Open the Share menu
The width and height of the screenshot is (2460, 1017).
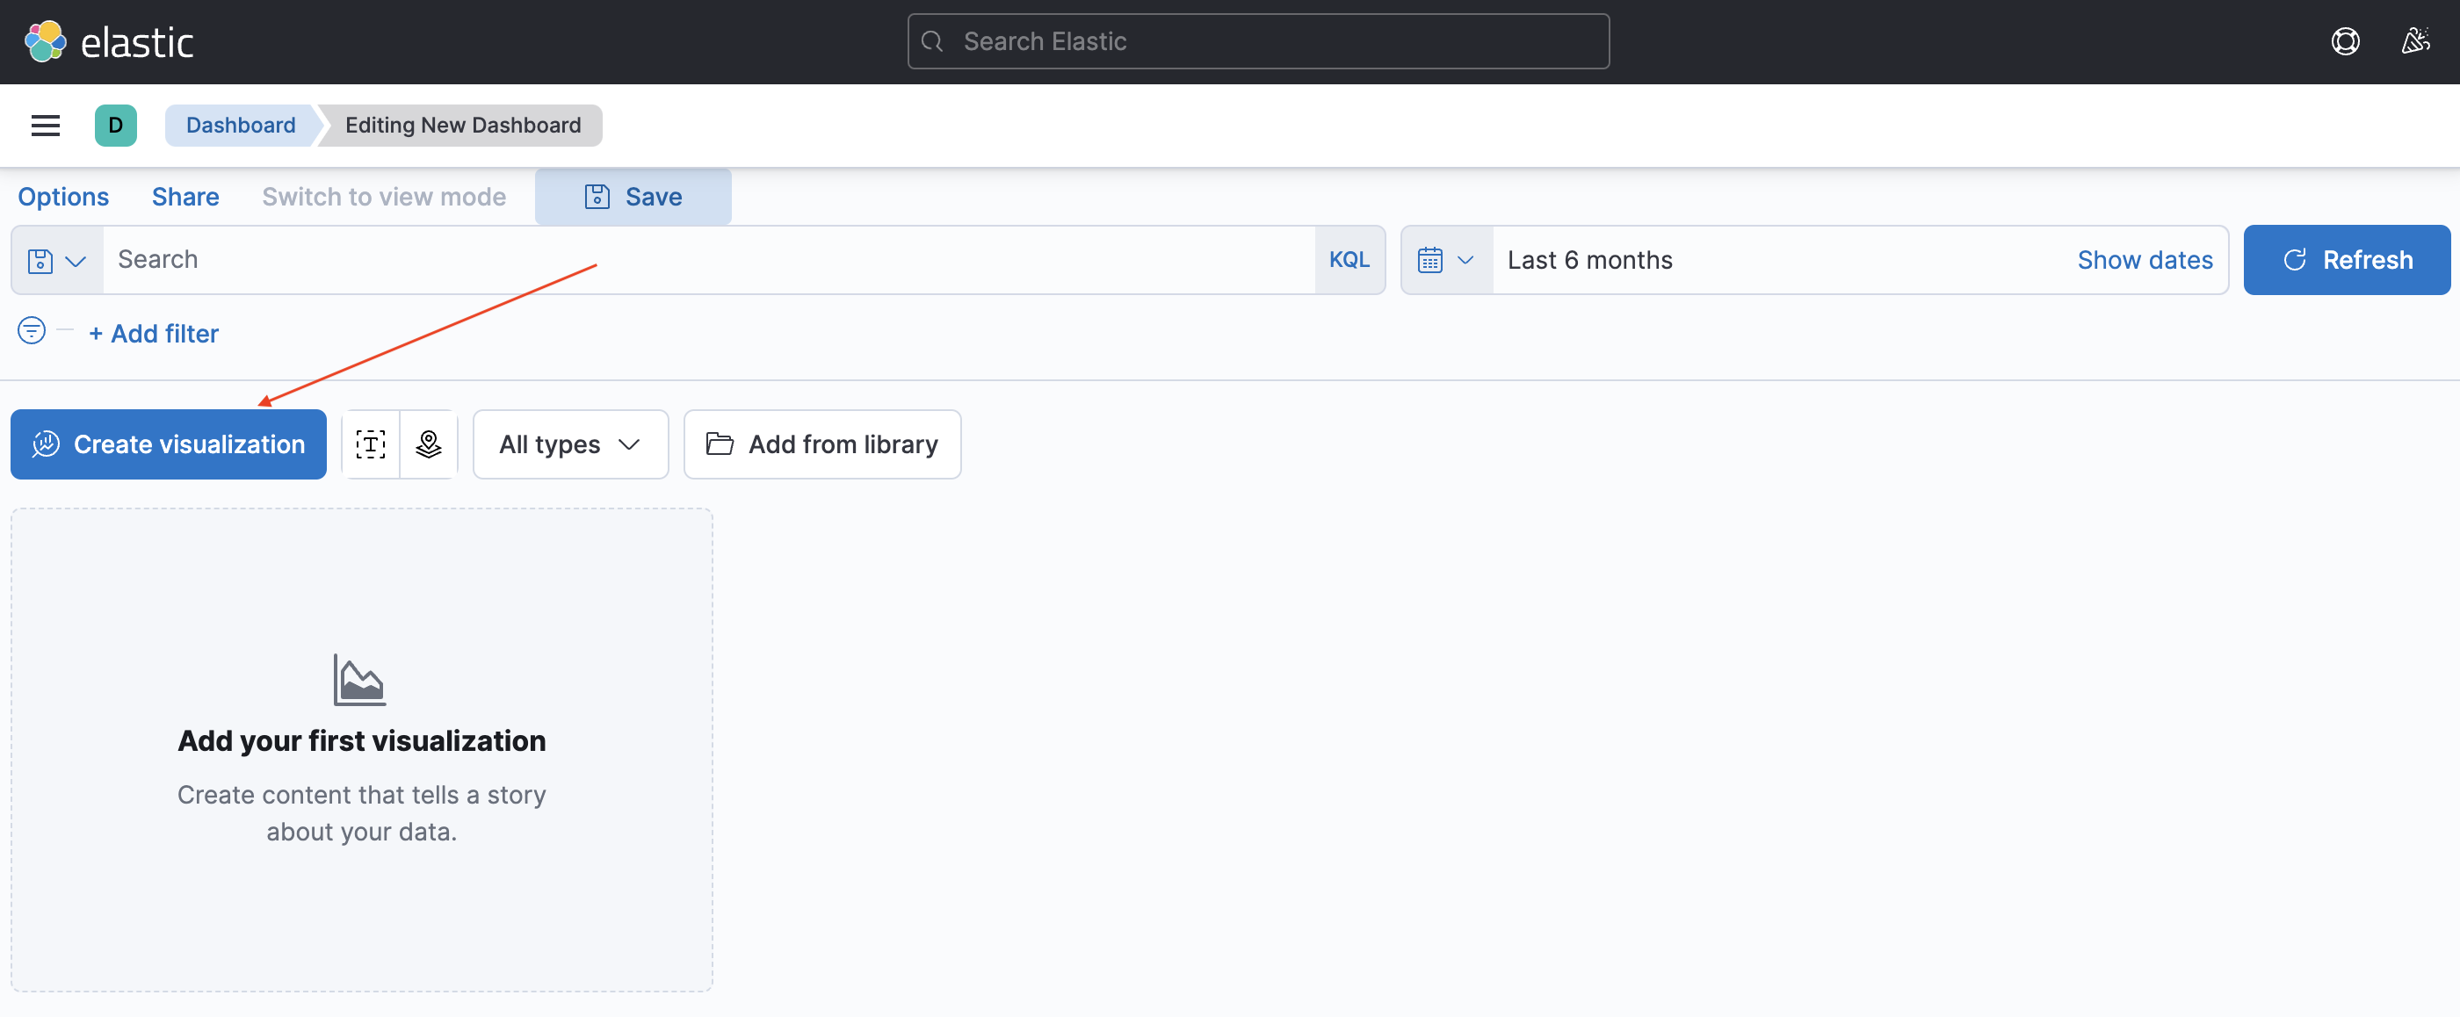pyautogui.click(x=185, y=197)
